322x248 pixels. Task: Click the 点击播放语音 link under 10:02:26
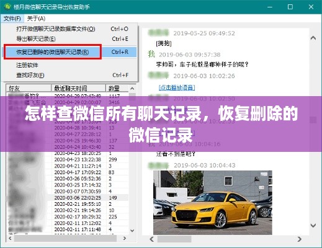(x=177, y=87)
